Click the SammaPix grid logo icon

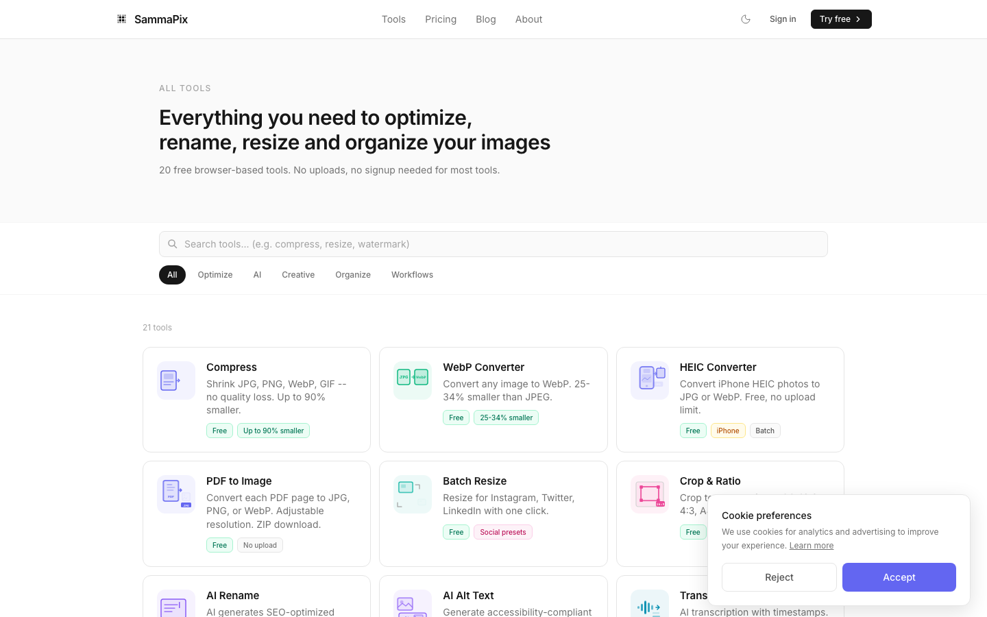pos(121,19)
